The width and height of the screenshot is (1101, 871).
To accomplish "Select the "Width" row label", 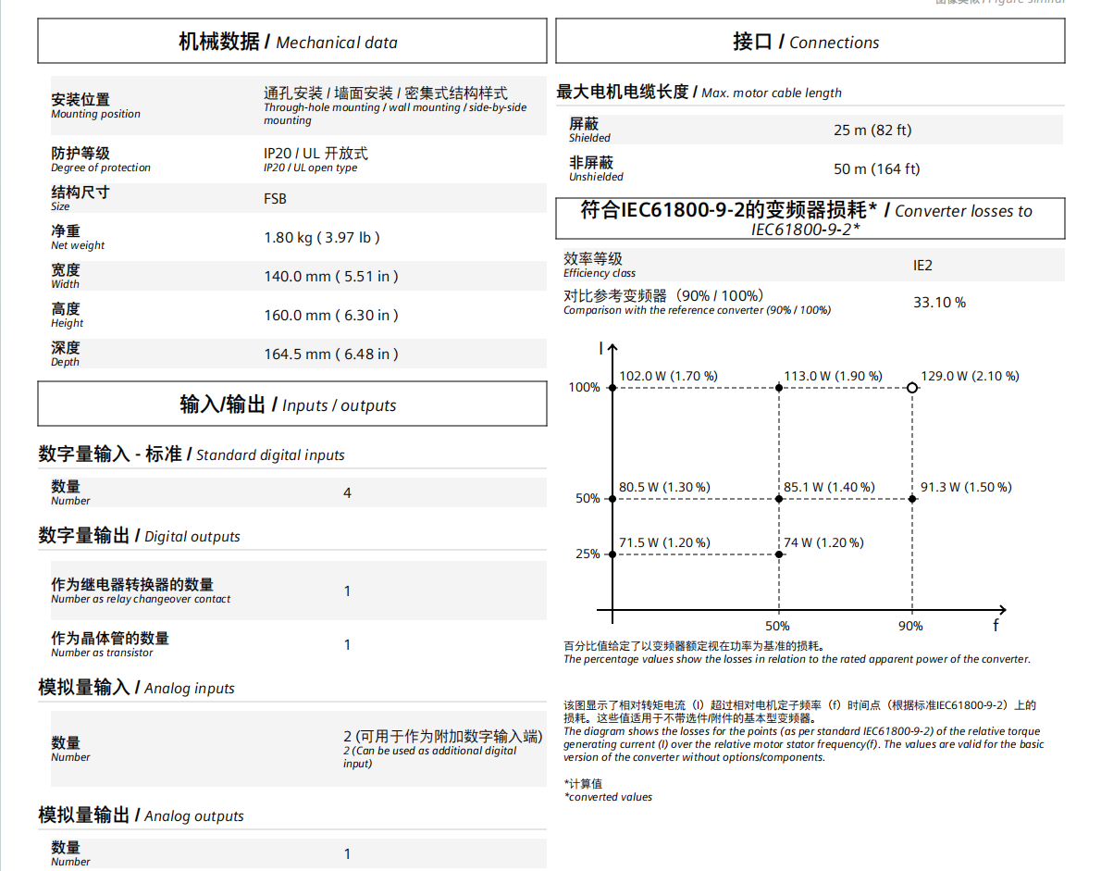I will pyautogui.click(x=66, y=284).
